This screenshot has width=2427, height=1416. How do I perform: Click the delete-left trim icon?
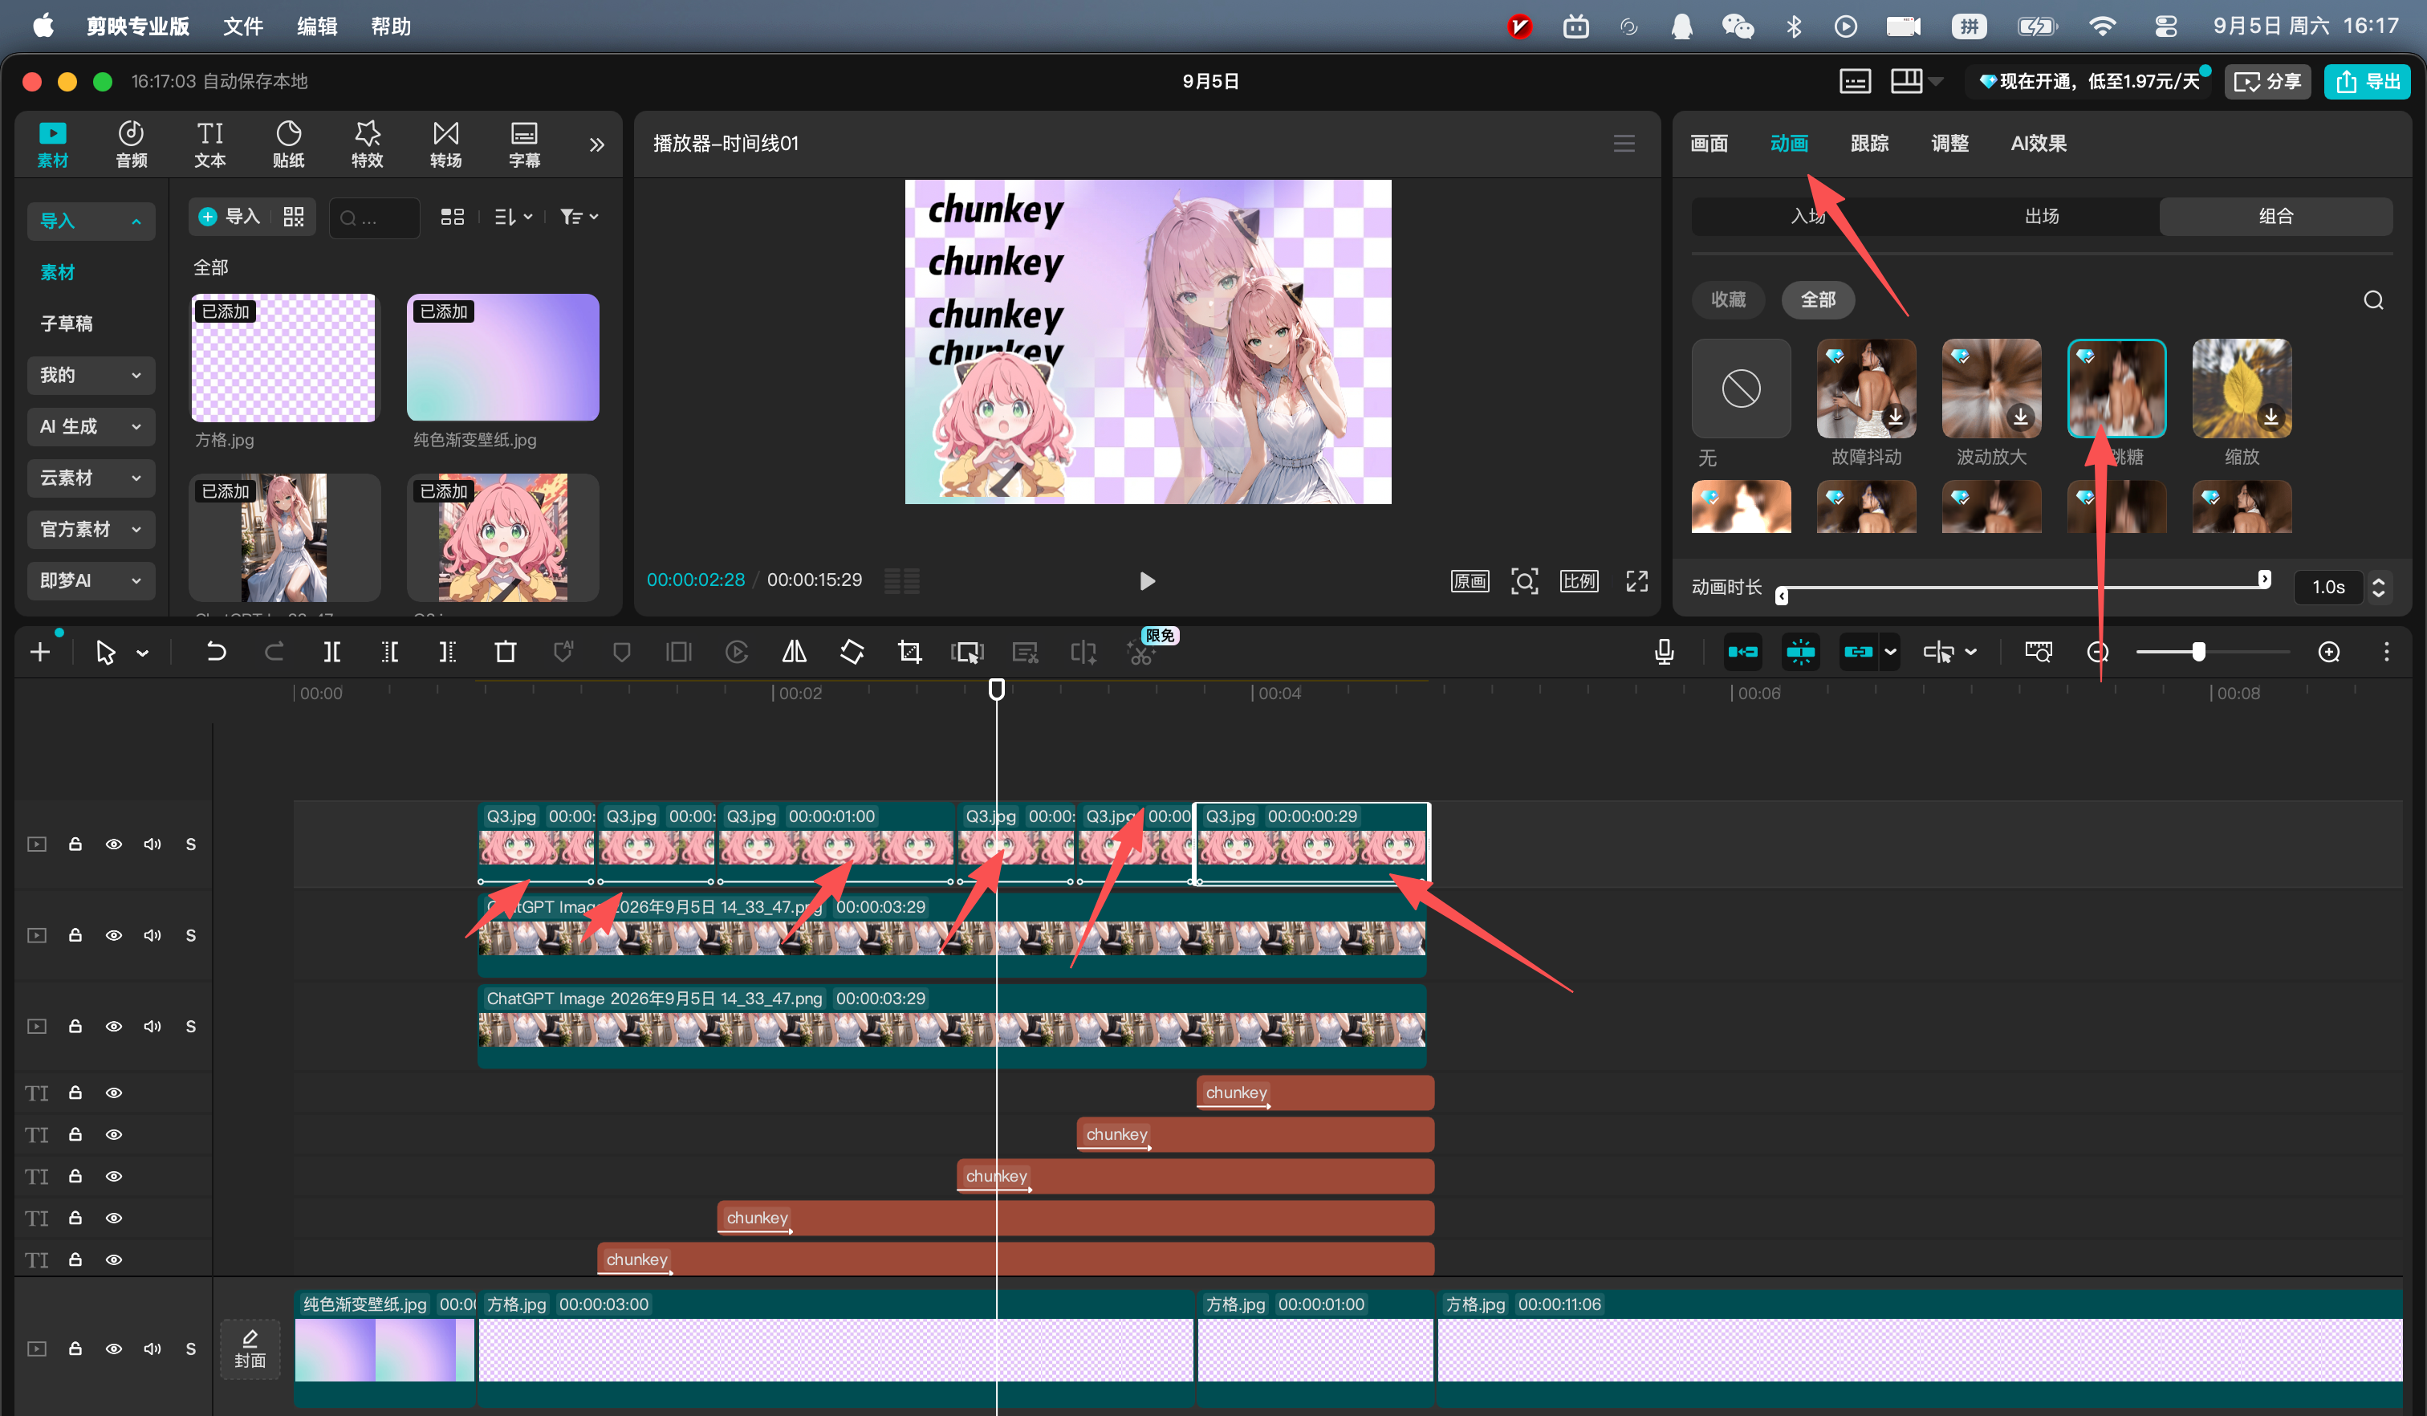(390, 652)
